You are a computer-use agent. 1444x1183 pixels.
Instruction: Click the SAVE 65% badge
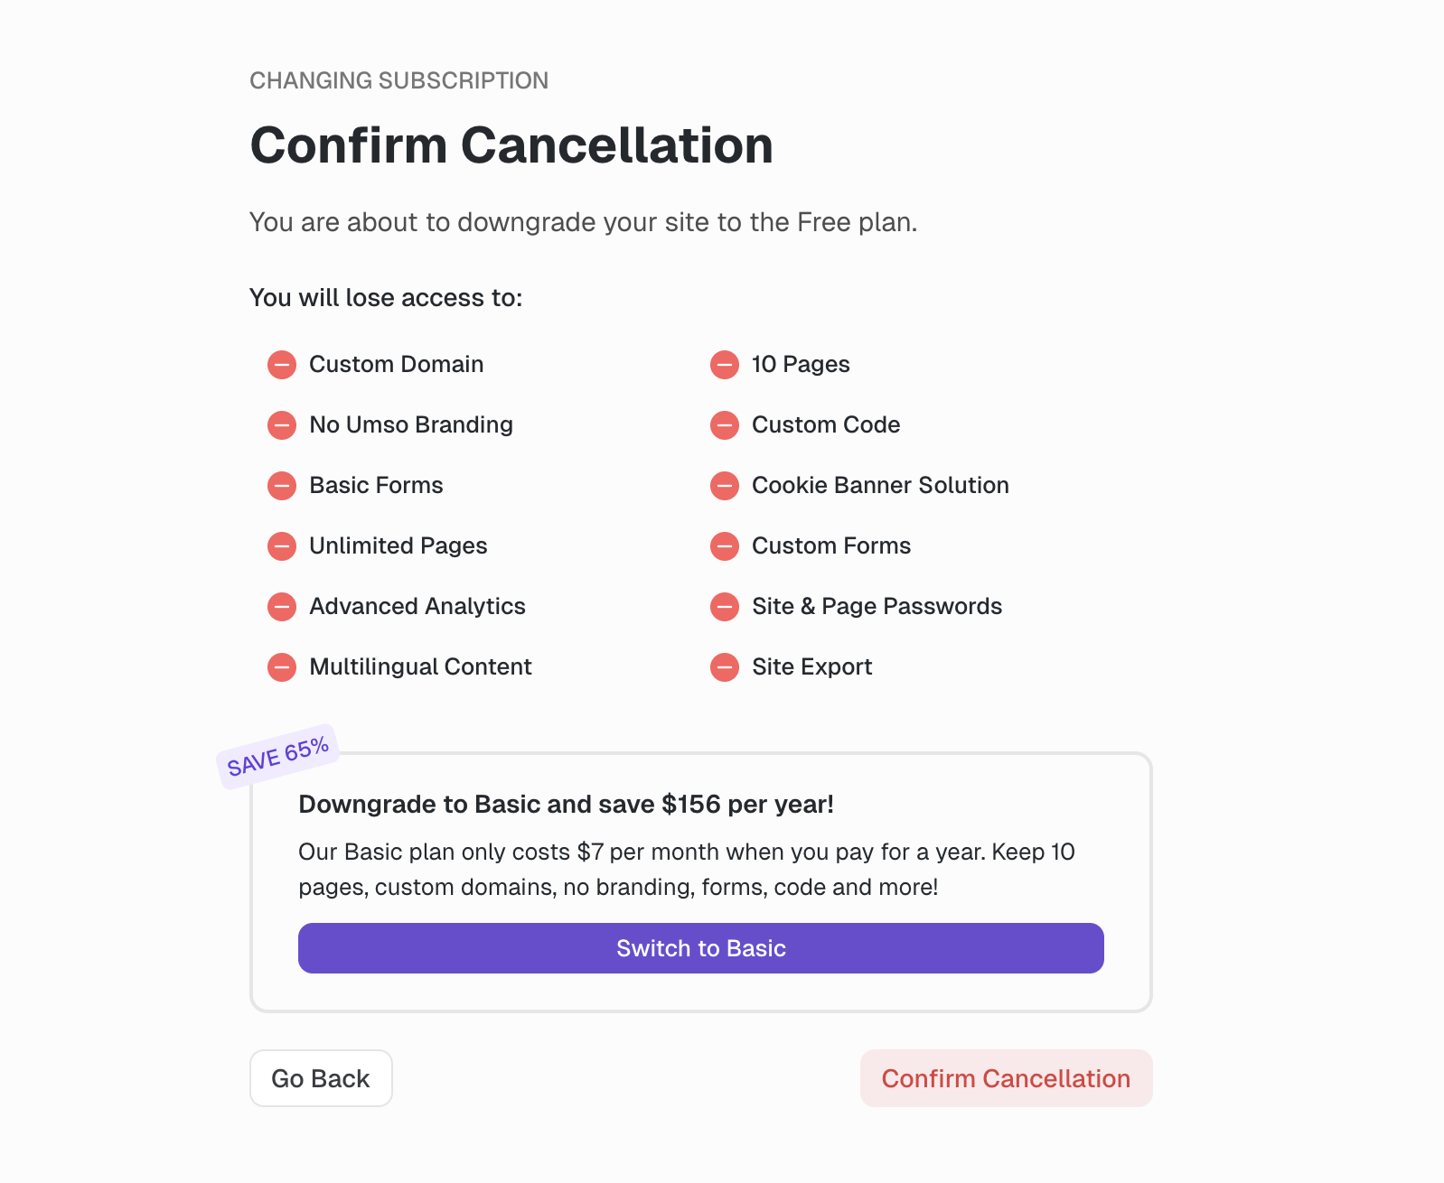(277, 757)
